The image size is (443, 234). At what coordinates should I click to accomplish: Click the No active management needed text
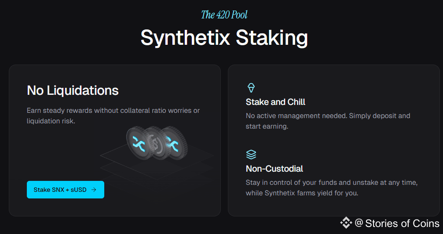pyautogui.click(x=328, y=121)
